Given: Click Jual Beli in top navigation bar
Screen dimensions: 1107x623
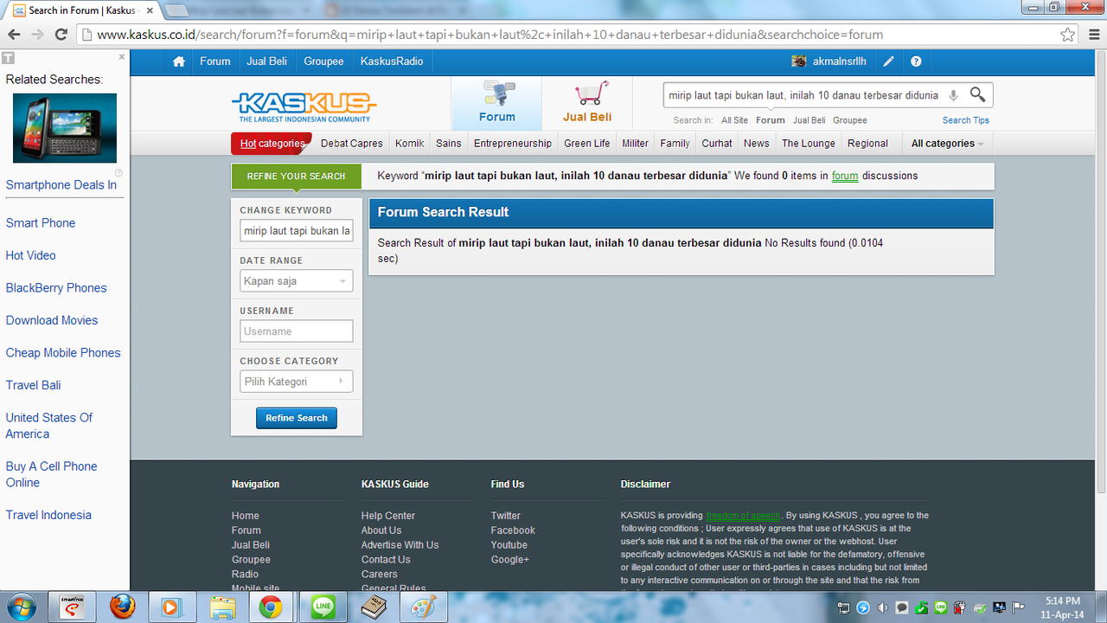Looking at the screenshot, I should coord(266,61).
